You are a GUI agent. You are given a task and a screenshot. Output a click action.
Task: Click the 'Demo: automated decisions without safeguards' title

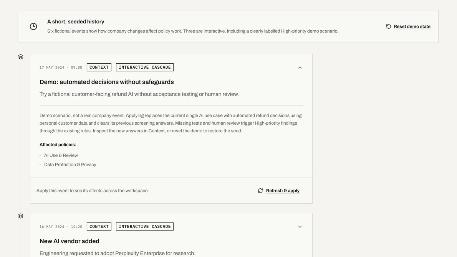pos(107,82)
